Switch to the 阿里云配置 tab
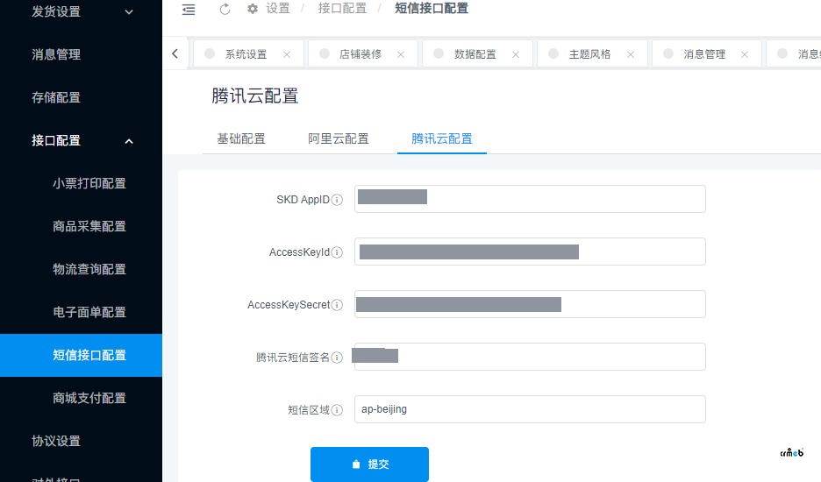The height and width of the screenshot is (482, 821). point(339,138)
